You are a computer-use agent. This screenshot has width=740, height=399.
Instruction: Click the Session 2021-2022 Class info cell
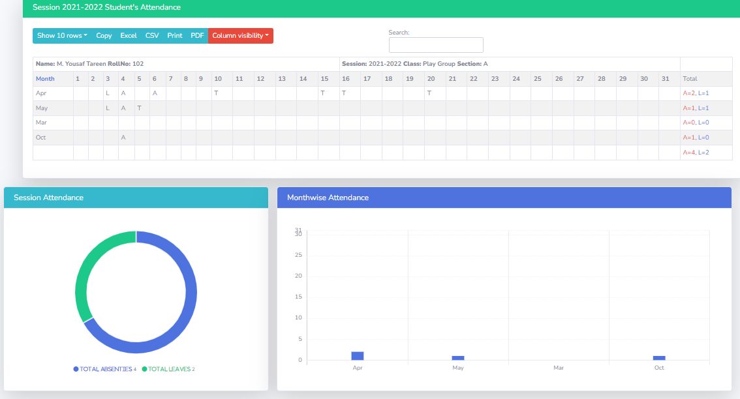pyautogui.click(x=510, y=64)
